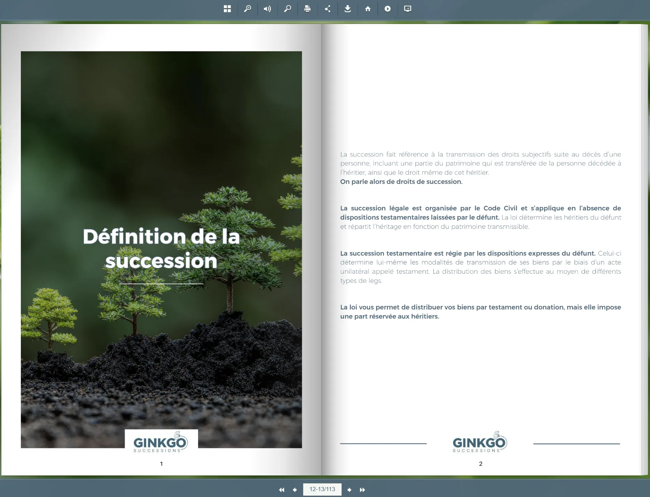The image size is (650, 497).
Task: Click the page number field showing 12-13/113
Action: pyautogui.click(x=322, y=489)
